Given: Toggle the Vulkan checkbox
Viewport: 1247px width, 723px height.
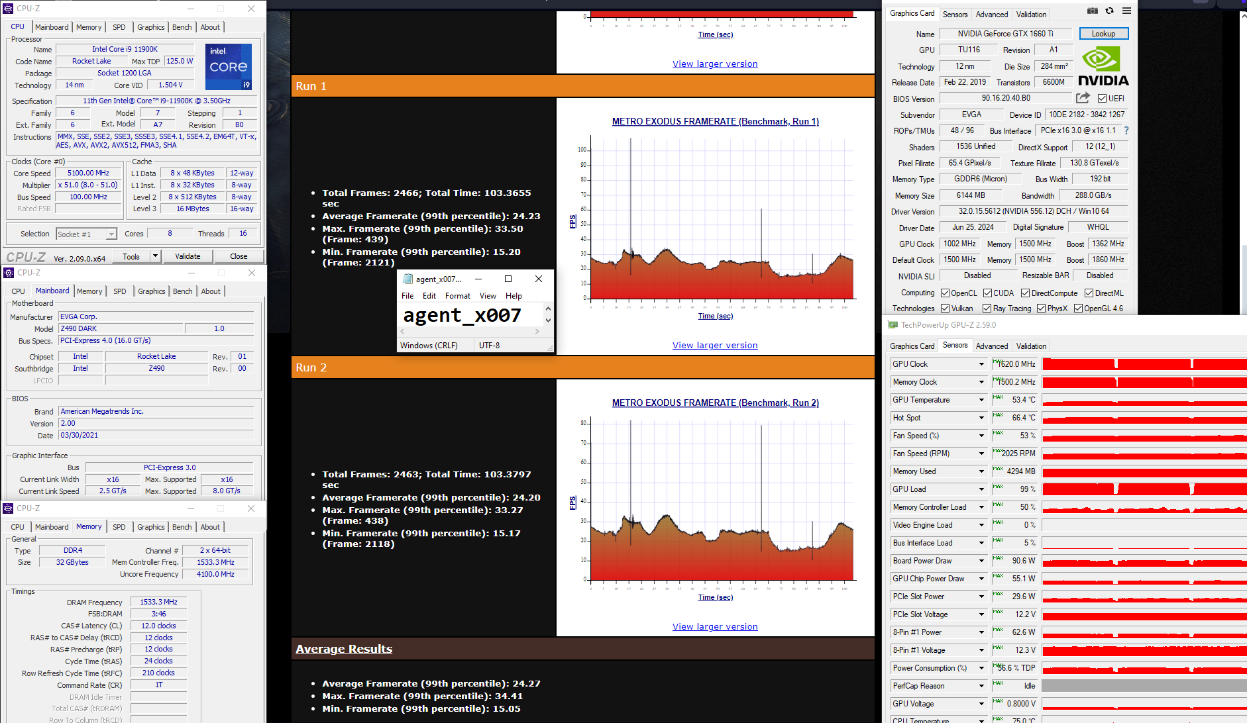Looking at the screenshot, I should click(x=945, y=309).
